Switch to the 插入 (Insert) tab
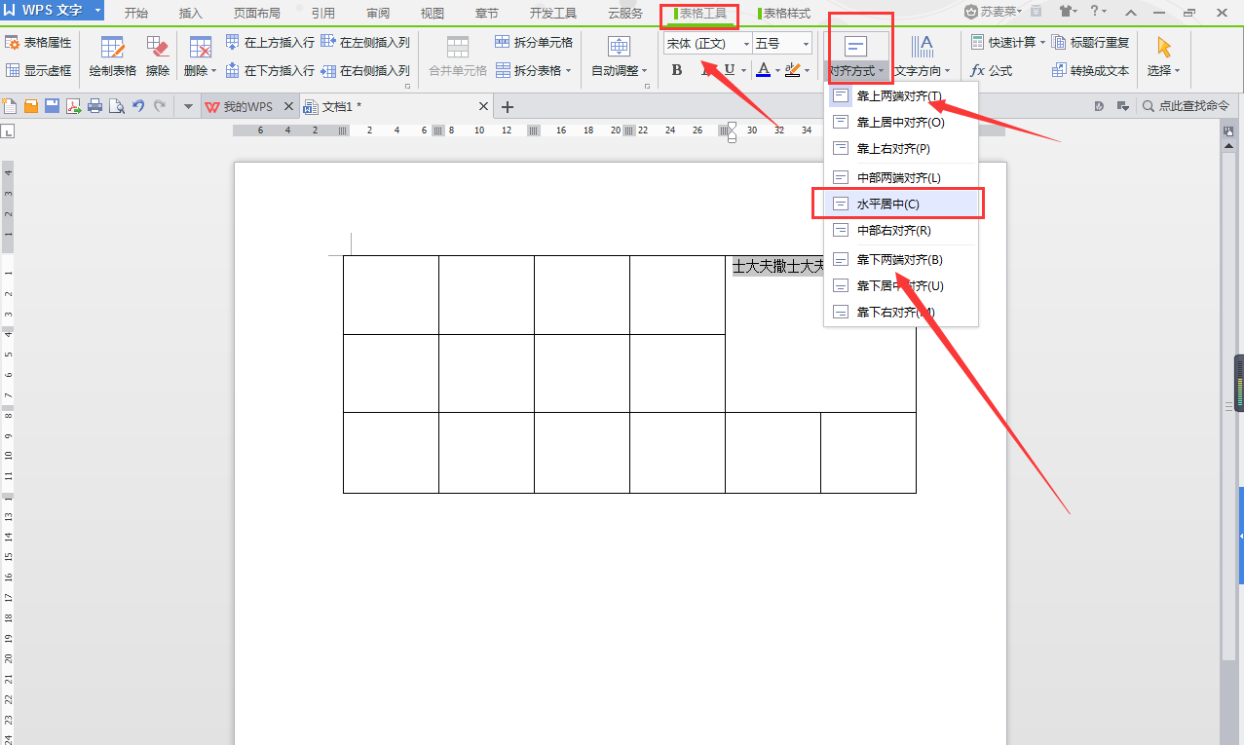The image size is (1244, 745). (x=191, y=14)
